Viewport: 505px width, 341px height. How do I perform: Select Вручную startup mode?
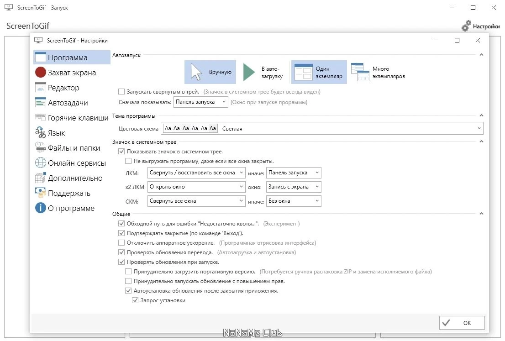coord(210,72)
